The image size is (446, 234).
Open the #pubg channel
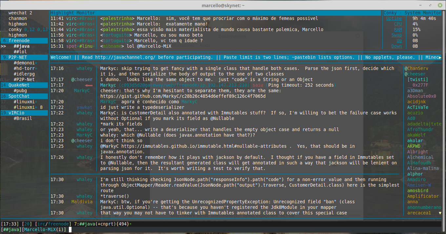tap(20, 91)
